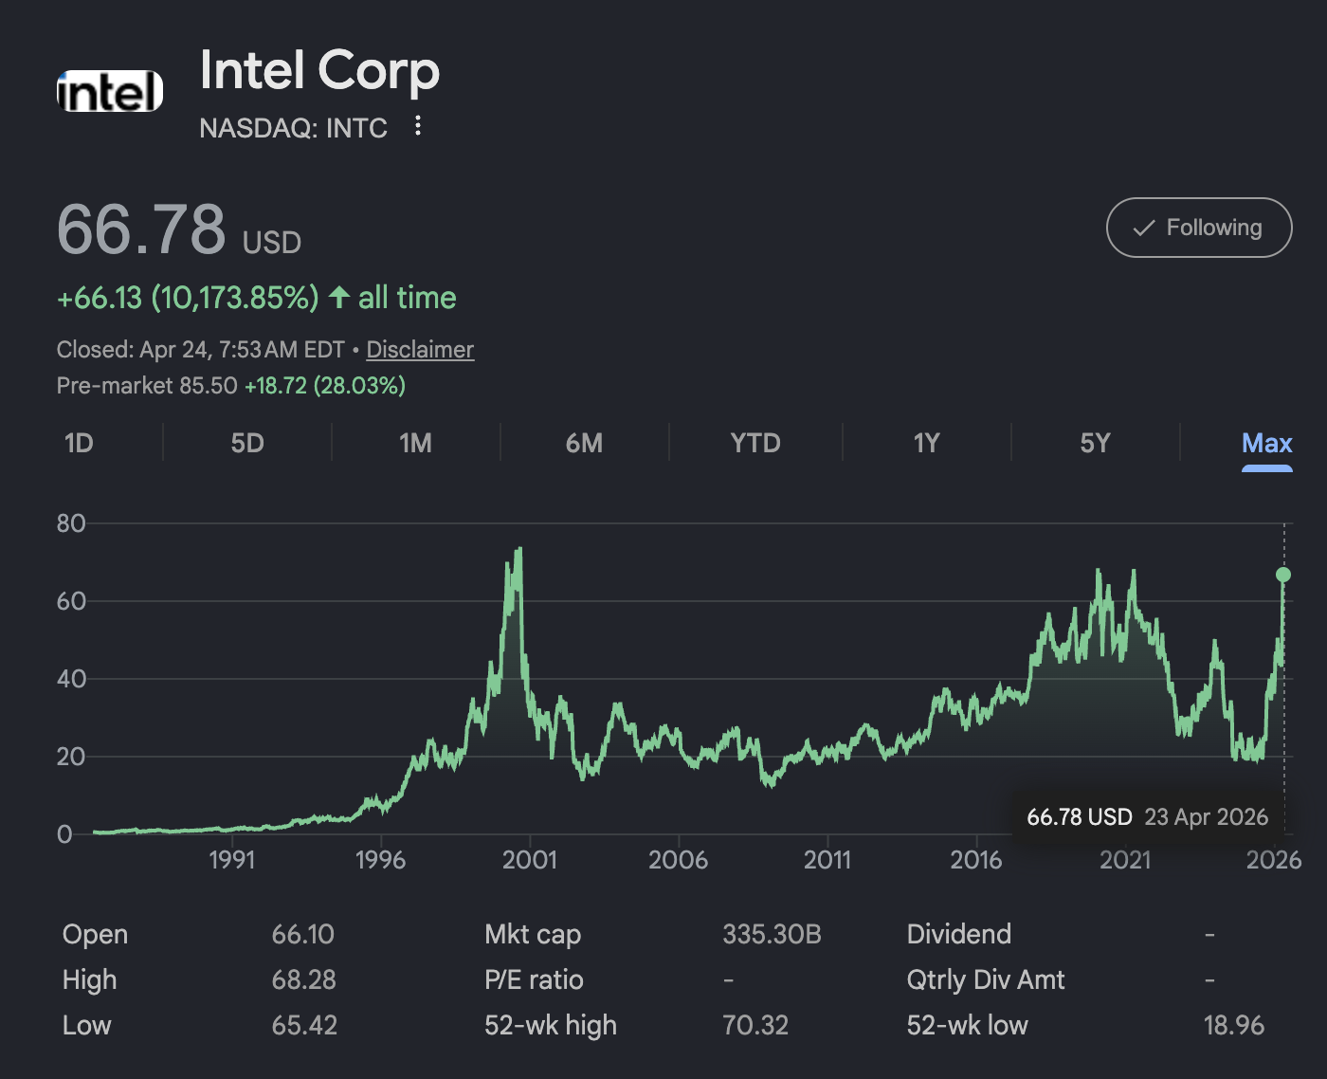This screenshot has width=1327, height=1079.
Task: Click the 2011 label on the x-axis
Action: [x=827, y=860]
